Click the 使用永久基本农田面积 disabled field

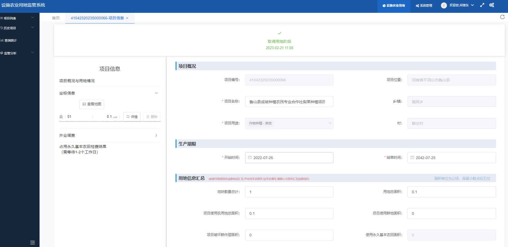[452, 235]
